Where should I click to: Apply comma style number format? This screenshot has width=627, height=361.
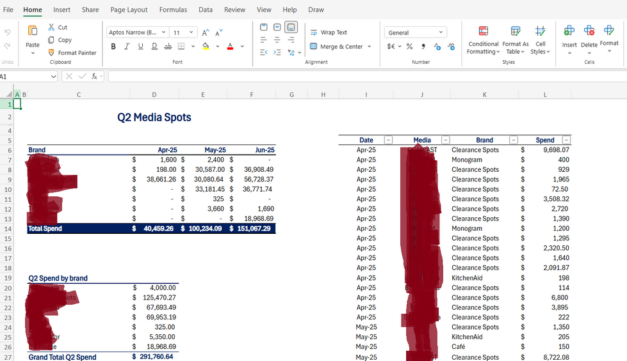pos(423,46)
